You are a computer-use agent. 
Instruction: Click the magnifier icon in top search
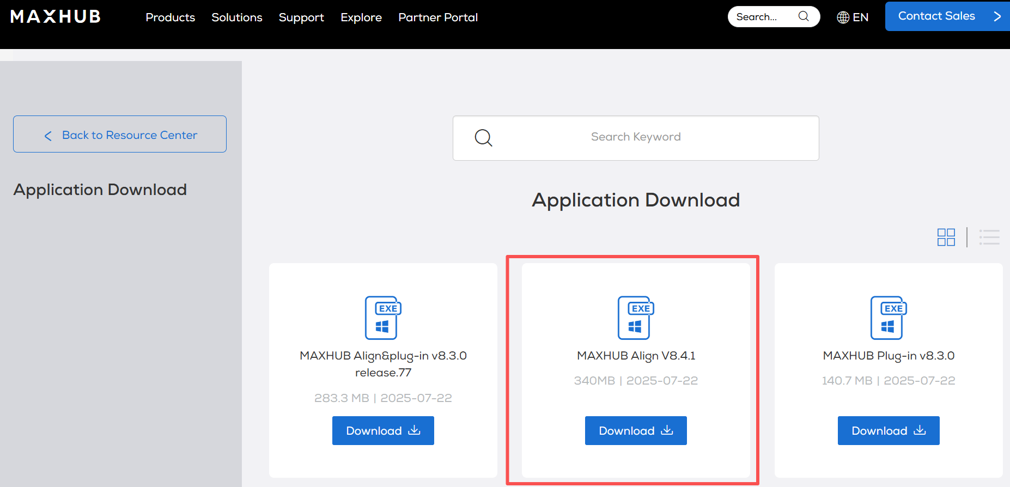point(804,16)
